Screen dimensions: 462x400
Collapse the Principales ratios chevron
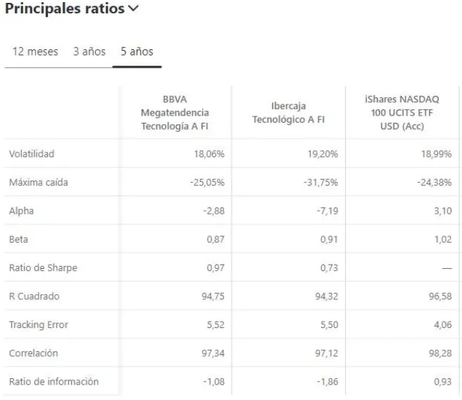pyautogui.click(x=135, y=10)
